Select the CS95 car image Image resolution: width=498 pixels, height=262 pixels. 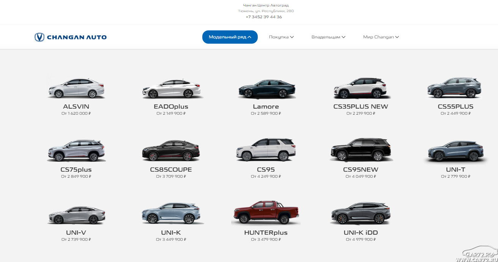point(266,150)
